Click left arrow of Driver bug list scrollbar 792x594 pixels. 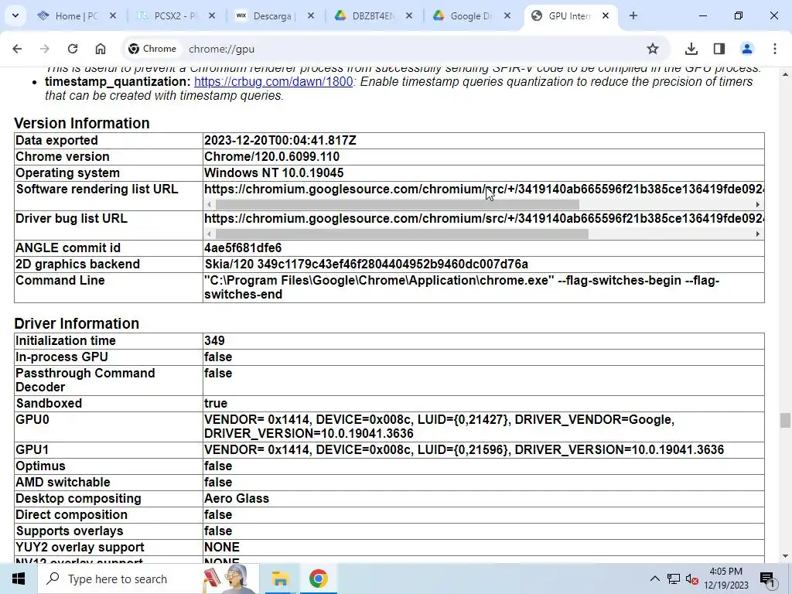click(x=209, y=234)
